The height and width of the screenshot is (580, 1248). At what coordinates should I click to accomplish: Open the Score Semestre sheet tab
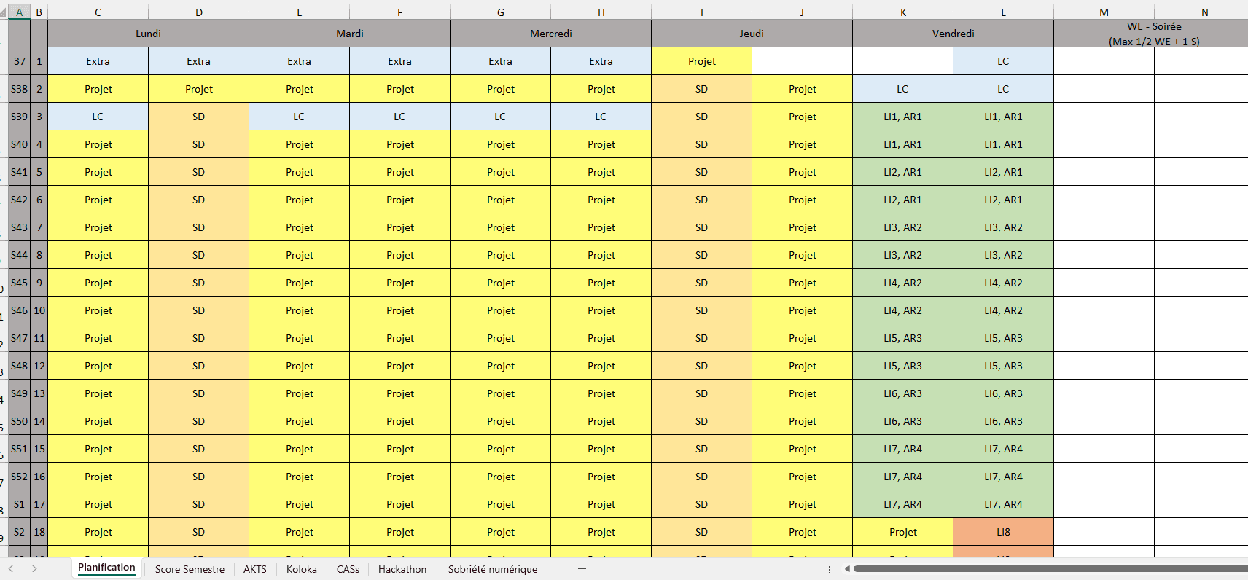tap(190, 569)
